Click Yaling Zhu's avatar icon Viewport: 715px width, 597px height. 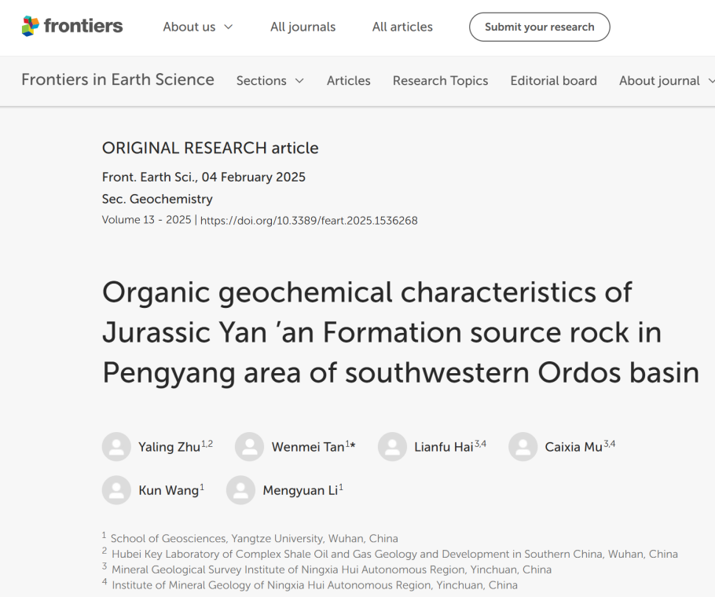point(116,447)
